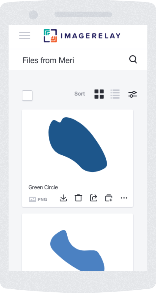Tick the select all files checkbox
Viewport: 156px width, 293px height.
[27, 96]
